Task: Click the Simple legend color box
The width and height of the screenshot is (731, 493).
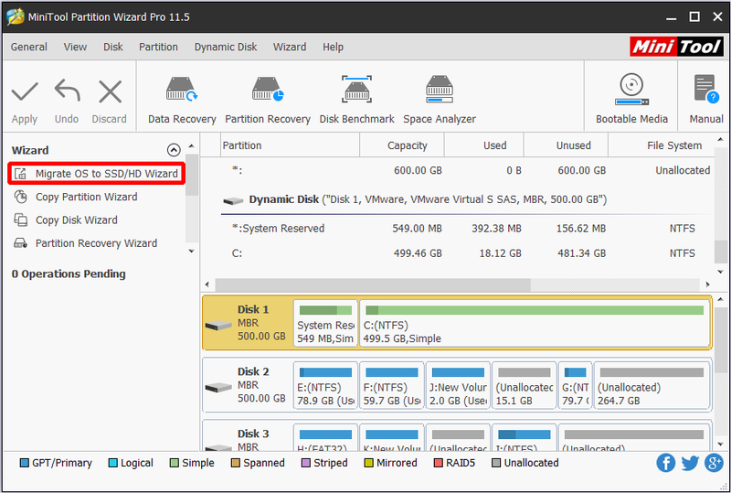Action: [x=175, y=463]
